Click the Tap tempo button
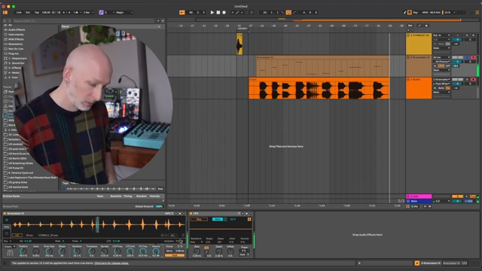The width and height of the screenshot is (482, 271). coord(37,12)
